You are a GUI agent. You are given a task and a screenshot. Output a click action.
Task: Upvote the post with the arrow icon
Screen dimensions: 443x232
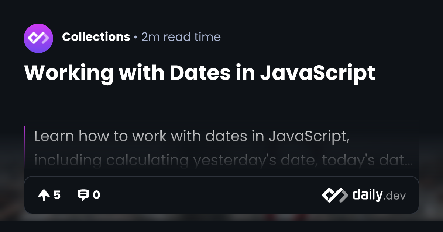44,195
